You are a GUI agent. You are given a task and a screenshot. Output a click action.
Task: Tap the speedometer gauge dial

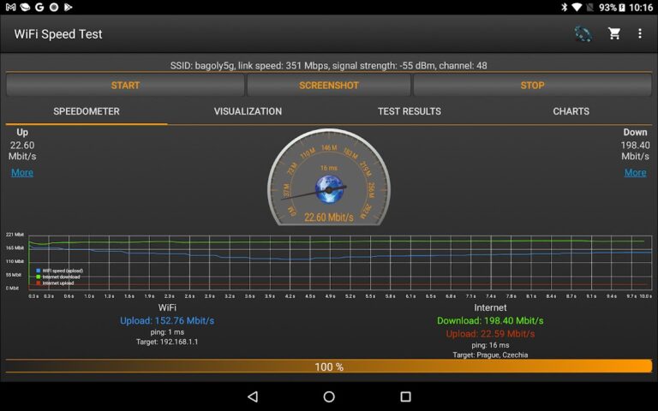[329, 177]
